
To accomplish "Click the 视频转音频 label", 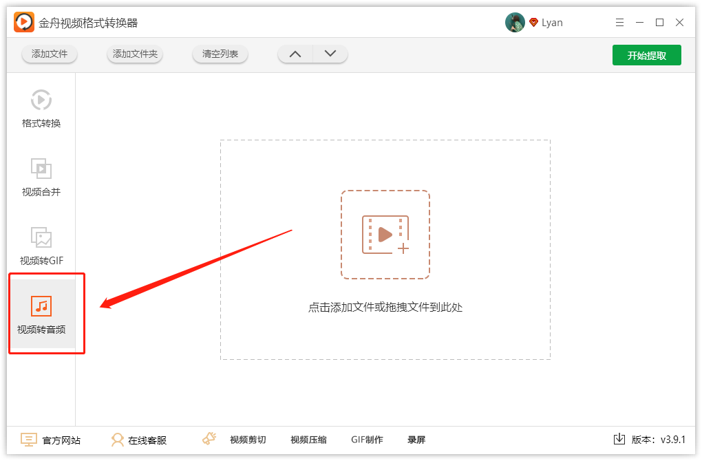I will click(41, 330).
